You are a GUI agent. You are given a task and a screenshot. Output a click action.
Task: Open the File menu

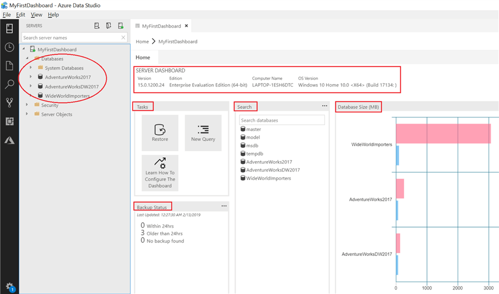tap(7, 14)
